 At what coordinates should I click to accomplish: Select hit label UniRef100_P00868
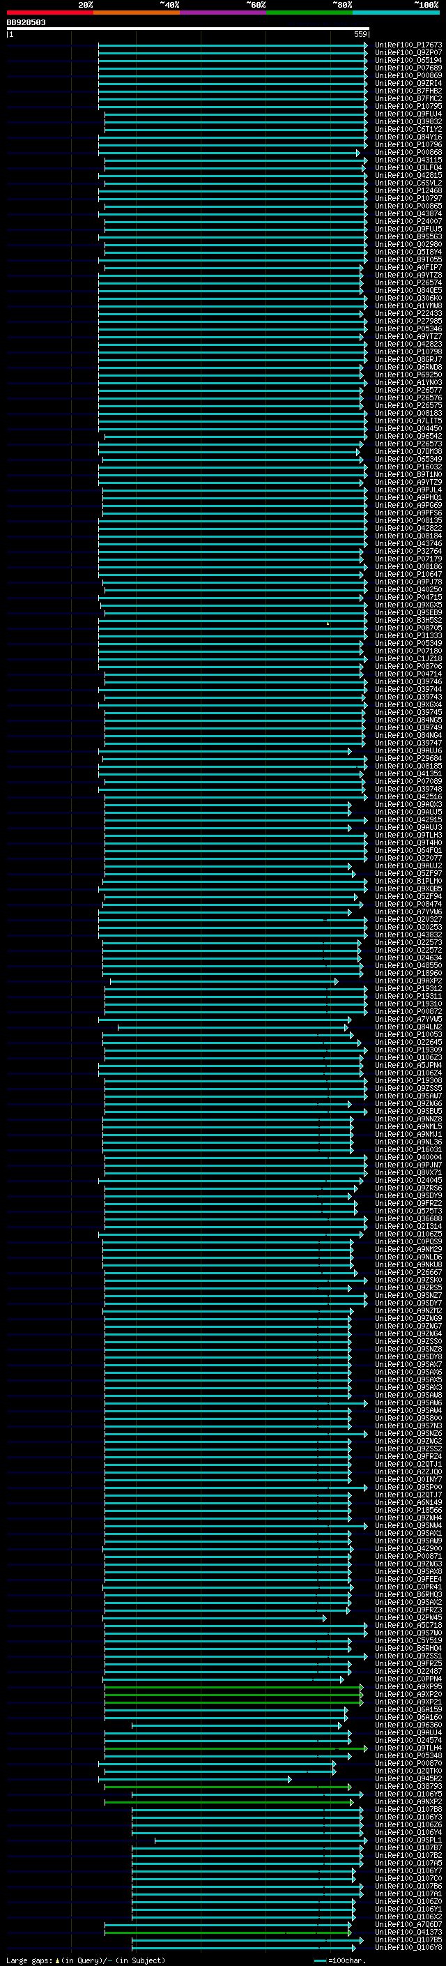point(408,153)
